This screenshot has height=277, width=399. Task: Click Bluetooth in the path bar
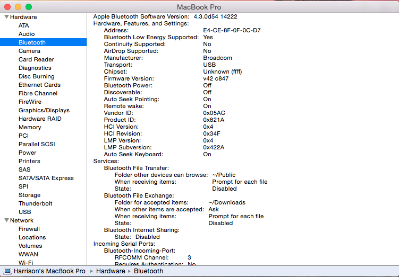click(x=148, y=271)
